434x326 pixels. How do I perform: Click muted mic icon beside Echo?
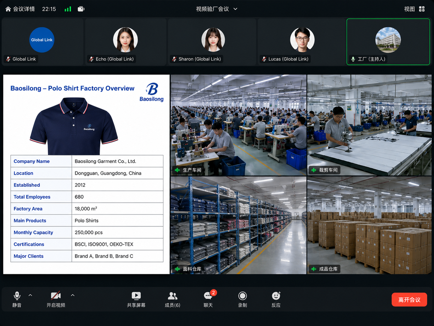tap(91, 59)
